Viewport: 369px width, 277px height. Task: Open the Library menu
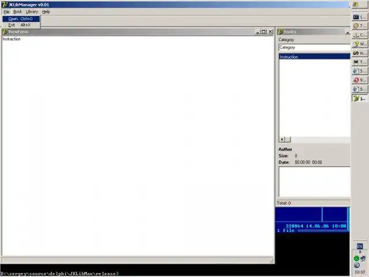click(32, 12)
